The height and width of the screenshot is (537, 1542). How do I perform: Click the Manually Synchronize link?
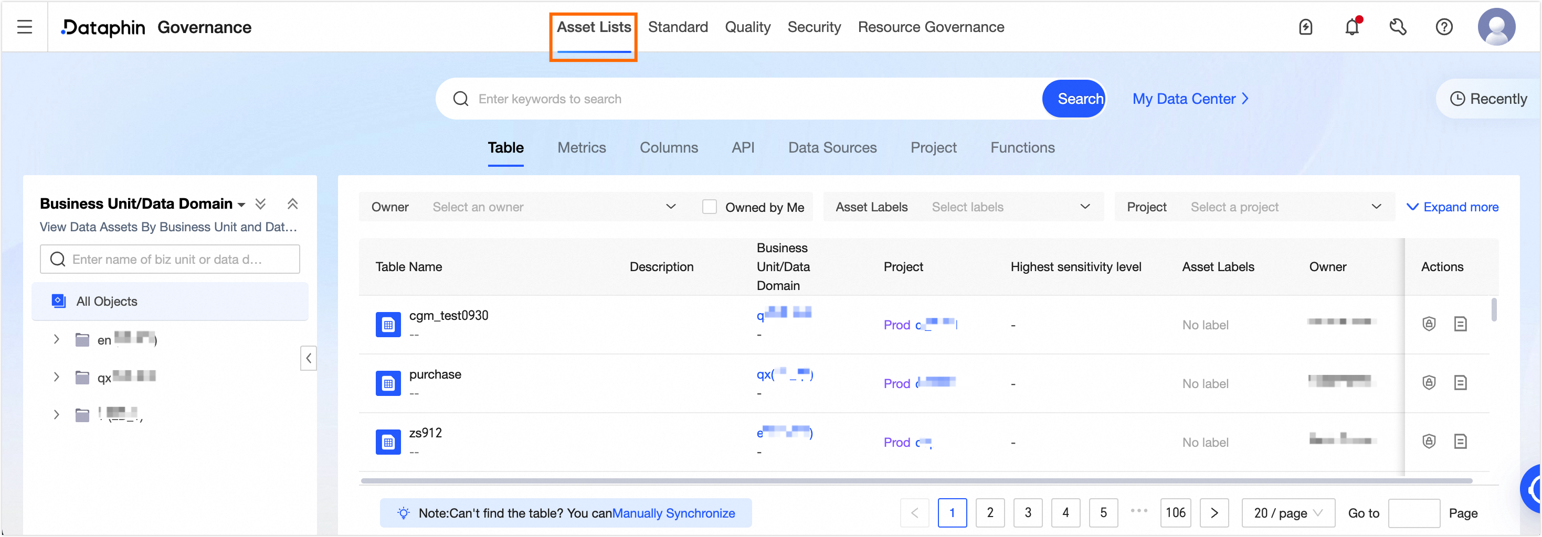(x=673, y=513)
